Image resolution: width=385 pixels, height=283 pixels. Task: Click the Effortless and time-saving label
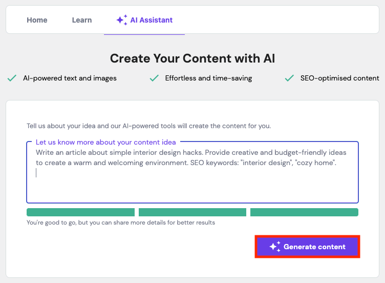208,78
